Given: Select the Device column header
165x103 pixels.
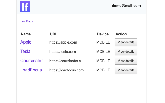Looking at the screenshot, I should (x=103, y=34).
